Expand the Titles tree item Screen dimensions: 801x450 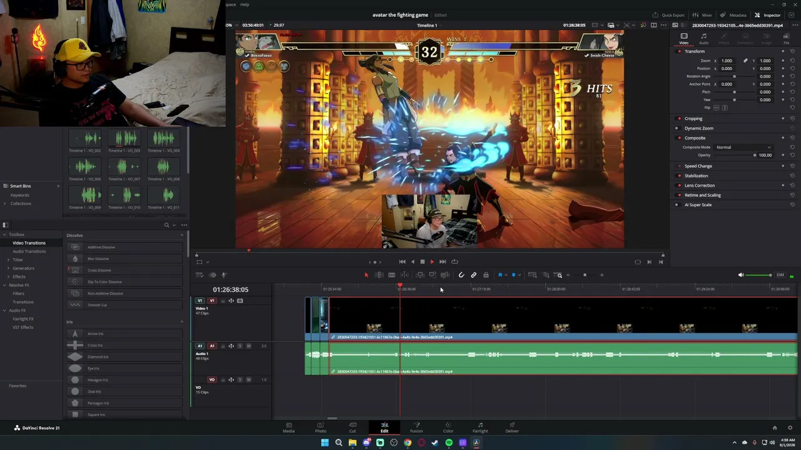(x=8, y=259)
